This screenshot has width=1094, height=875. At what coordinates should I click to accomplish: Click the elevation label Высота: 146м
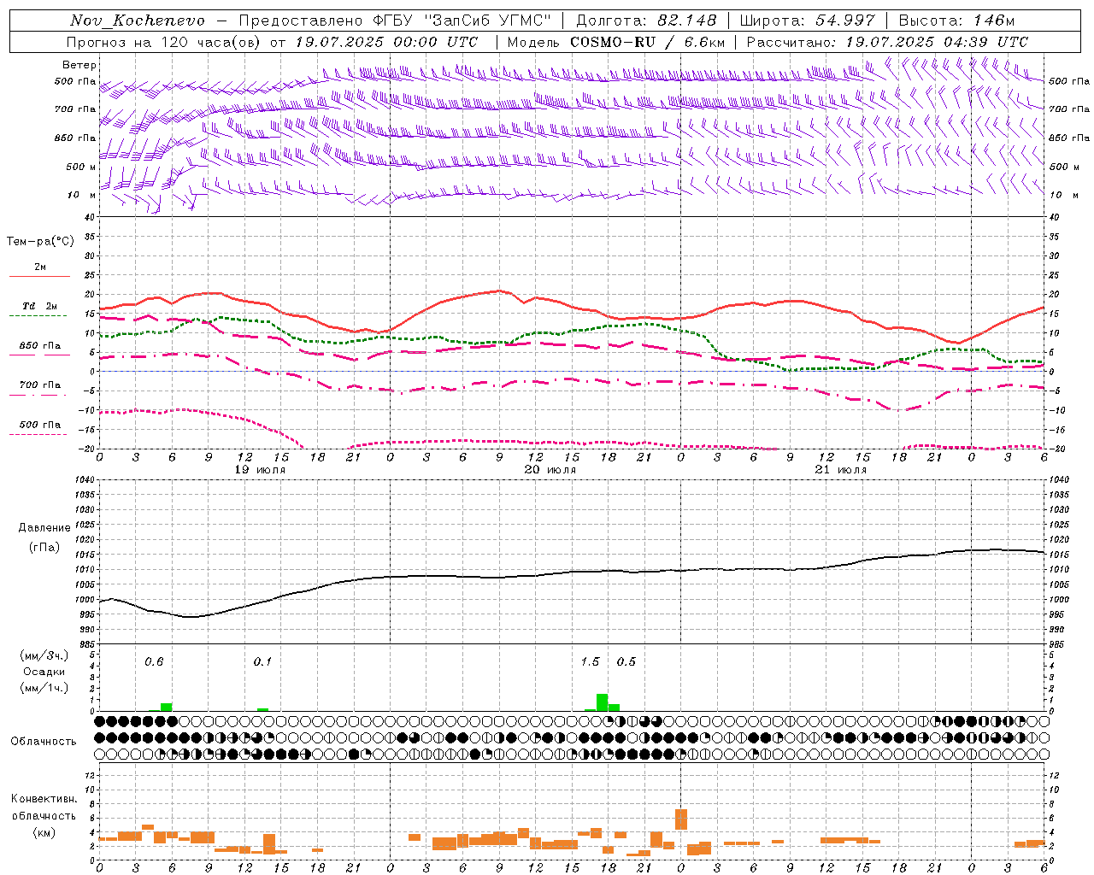pos(956,21)
